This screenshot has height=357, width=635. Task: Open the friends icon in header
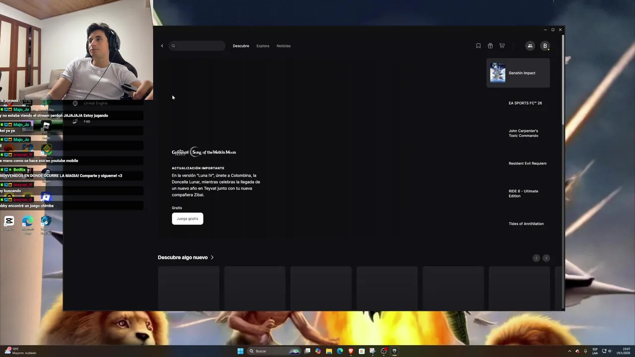(530, 46)
